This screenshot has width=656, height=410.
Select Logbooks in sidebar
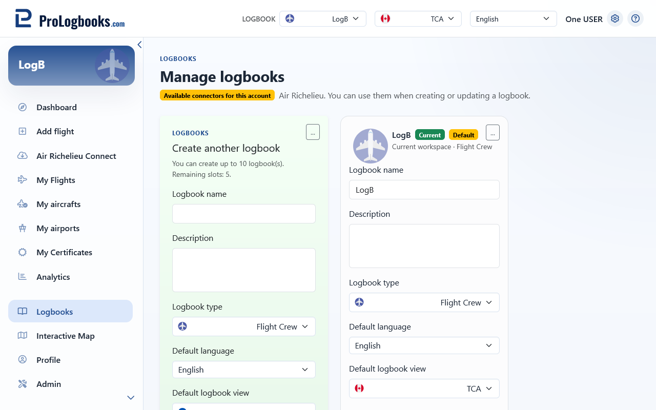[x=70, y=311]
